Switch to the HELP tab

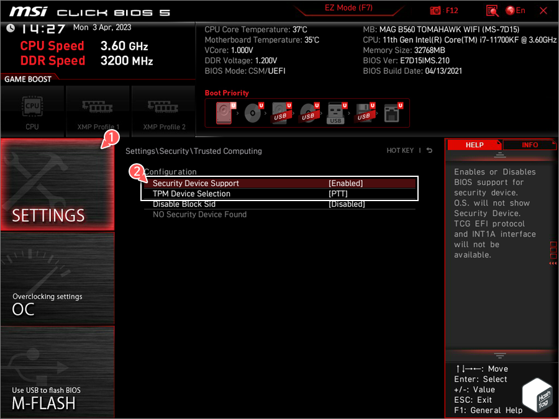pyautogui.click(x=474, y=145)
